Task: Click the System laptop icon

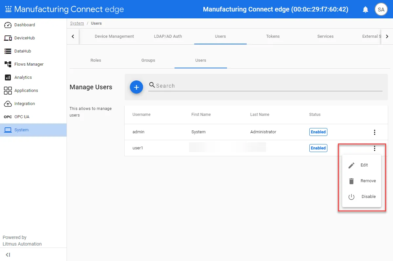Action: (x=8, y=130)
